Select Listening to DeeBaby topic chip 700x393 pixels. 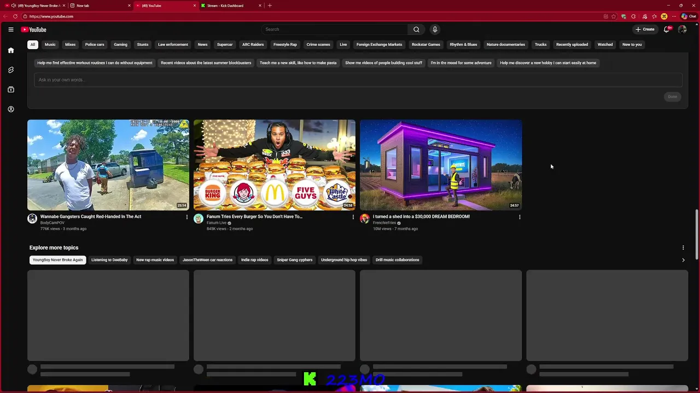tap(109, 260)
